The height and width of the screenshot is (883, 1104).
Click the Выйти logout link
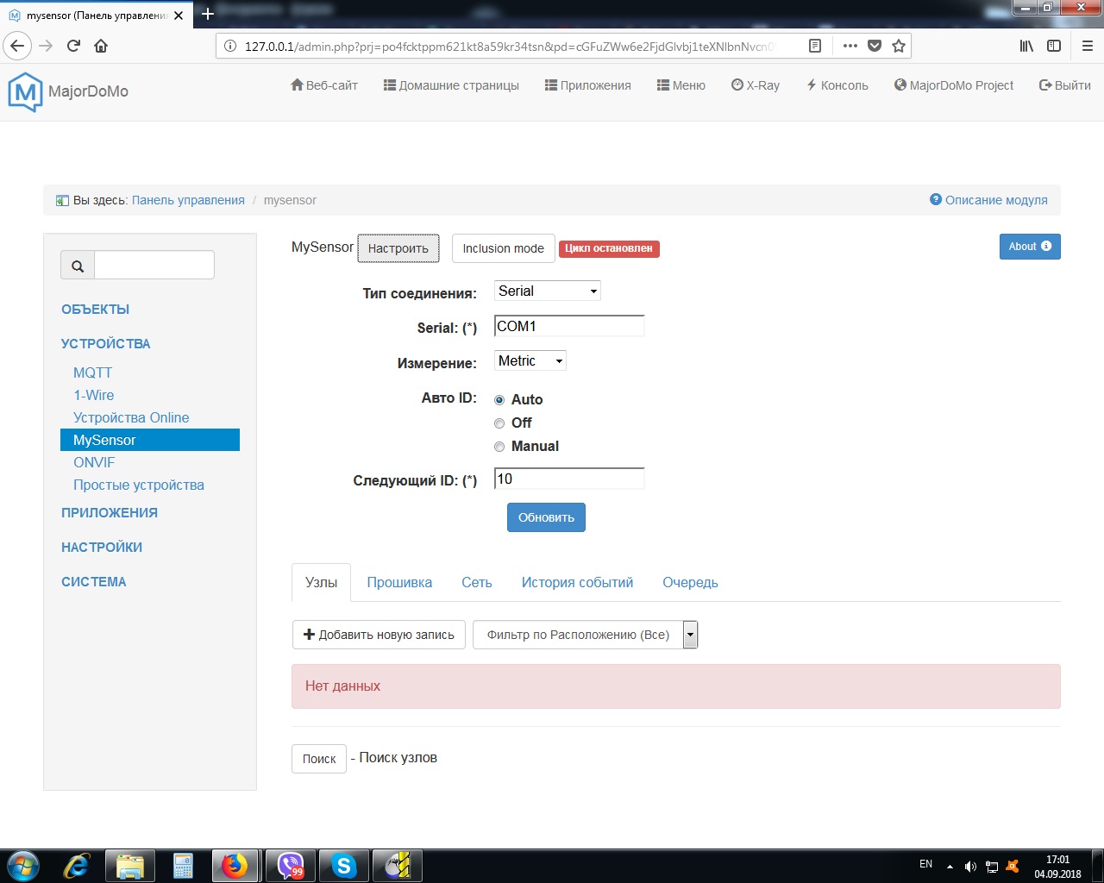click(x=1065, y=85)
